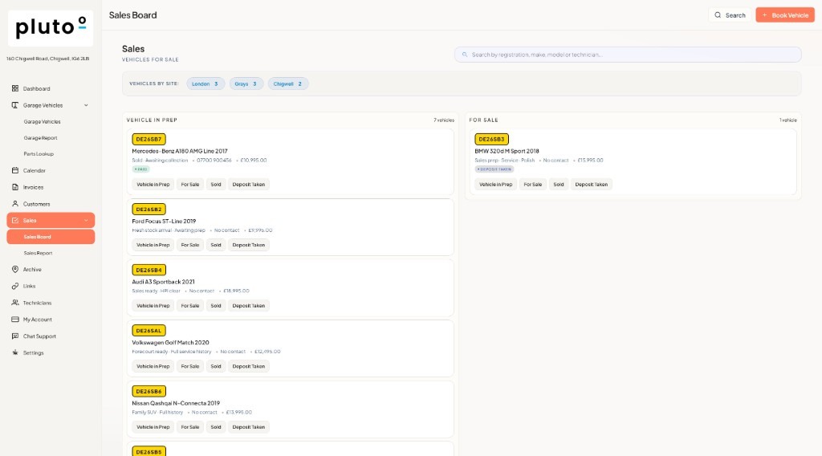Move Volkswagen Golf Match to For Sale
822x456 pixels.
(x=189, y=366)
